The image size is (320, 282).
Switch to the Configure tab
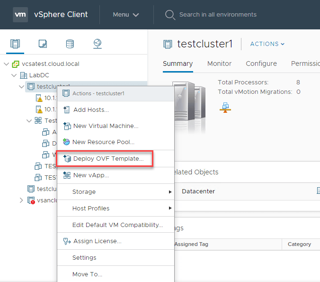click(261, 64)
